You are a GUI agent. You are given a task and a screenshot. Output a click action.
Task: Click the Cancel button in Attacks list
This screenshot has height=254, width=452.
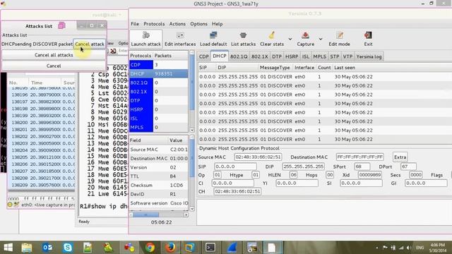click(54, 66)
